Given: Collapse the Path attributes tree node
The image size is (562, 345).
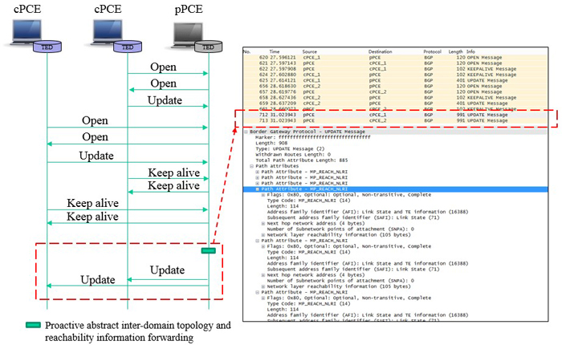Looking at the screenshot, I should [251, 165].
